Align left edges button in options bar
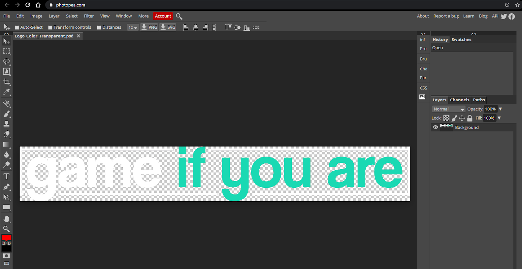Screen dimensions: 522x269 point(186,27)
